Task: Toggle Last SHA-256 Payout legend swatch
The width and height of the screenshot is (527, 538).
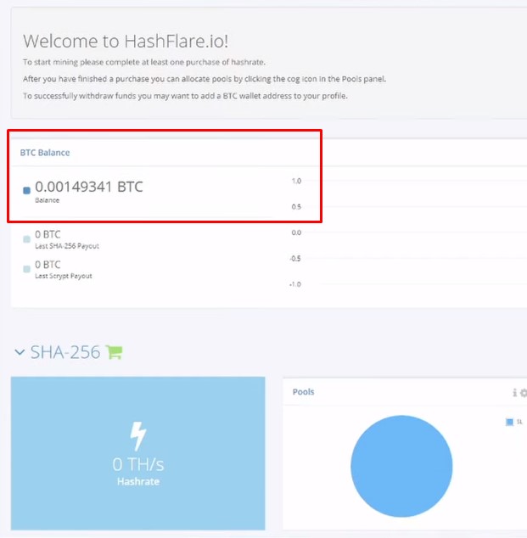Action: point(26,239)
